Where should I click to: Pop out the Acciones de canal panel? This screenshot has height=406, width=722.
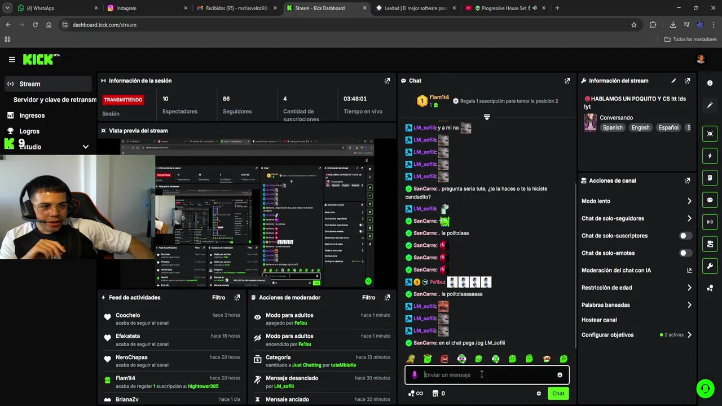click(x=687, y=180)
